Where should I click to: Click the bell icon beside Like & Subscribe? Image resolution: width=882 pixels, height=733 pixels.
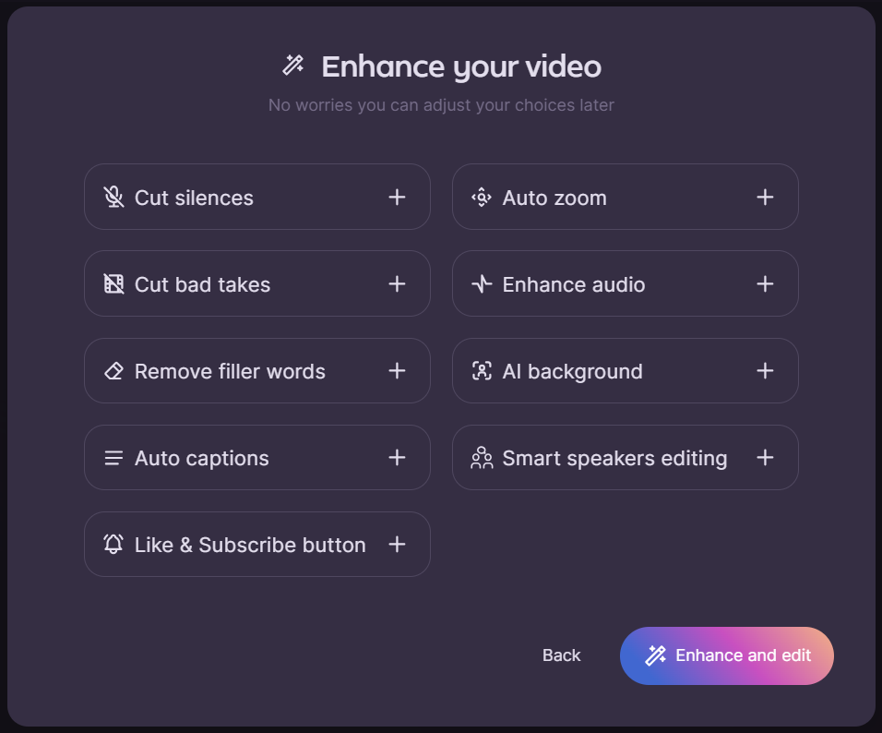113,544
